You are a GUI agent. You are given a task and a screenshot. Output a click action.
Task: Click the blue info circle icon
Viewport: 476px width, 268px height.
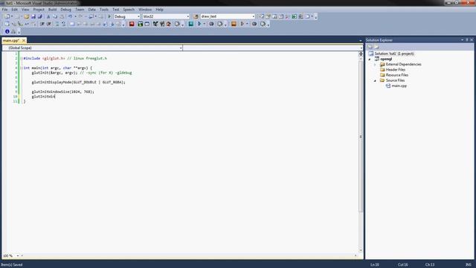pos(7,31)
